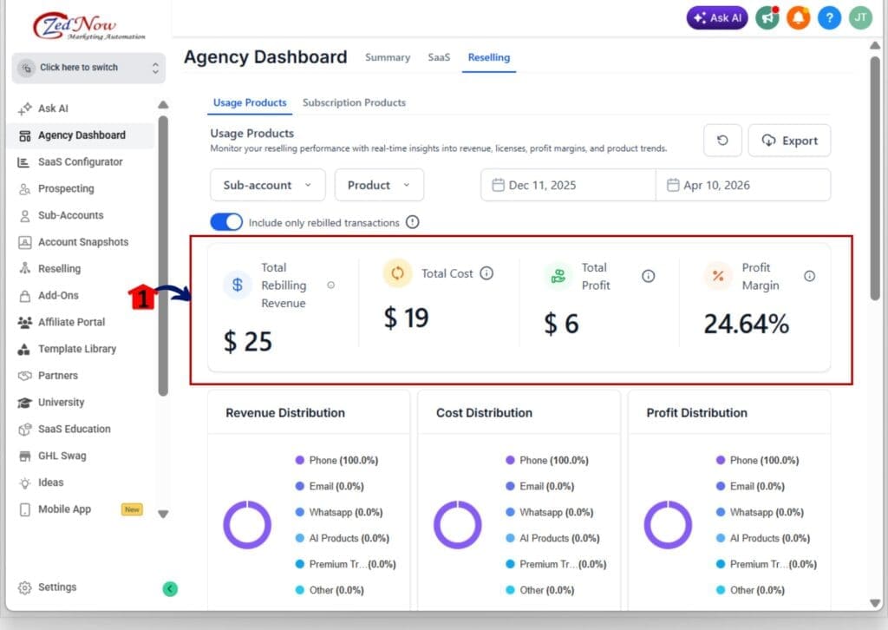888x630 pixels.
Task: Click the Export button
Action: click(x=789, y=140)
